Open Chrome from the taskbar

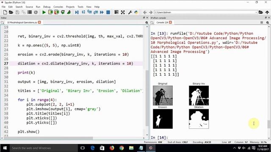click(122, 148)
